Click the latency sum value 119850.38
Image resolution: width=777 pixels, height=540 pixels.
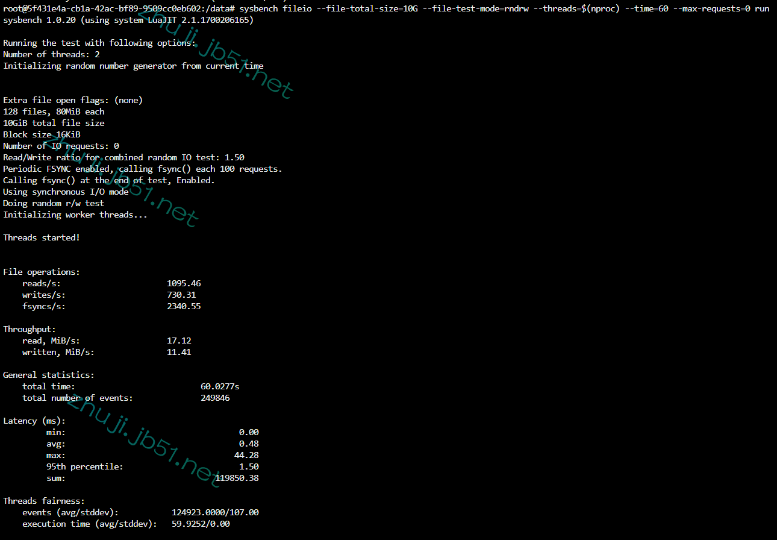[237, 478]
